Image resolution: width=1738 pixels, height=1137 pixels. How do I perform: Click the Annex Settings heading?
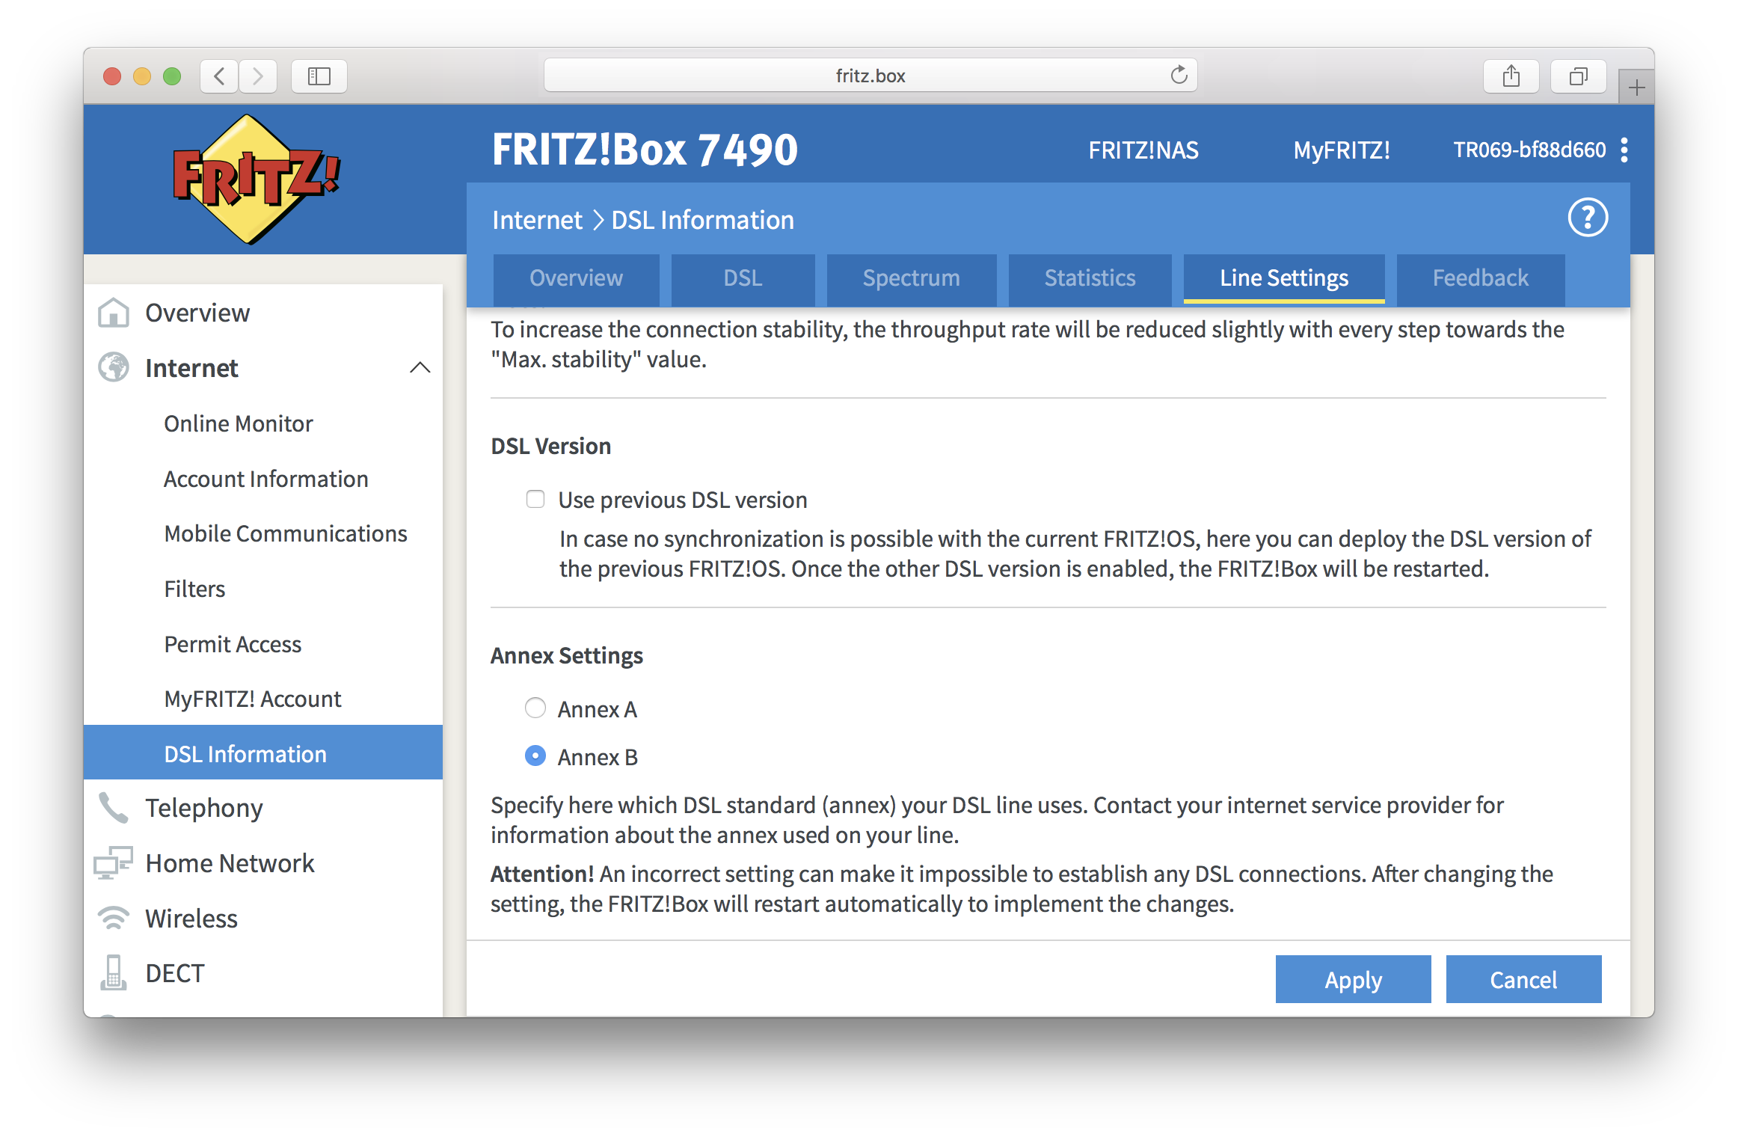click(x=567, y=656)
